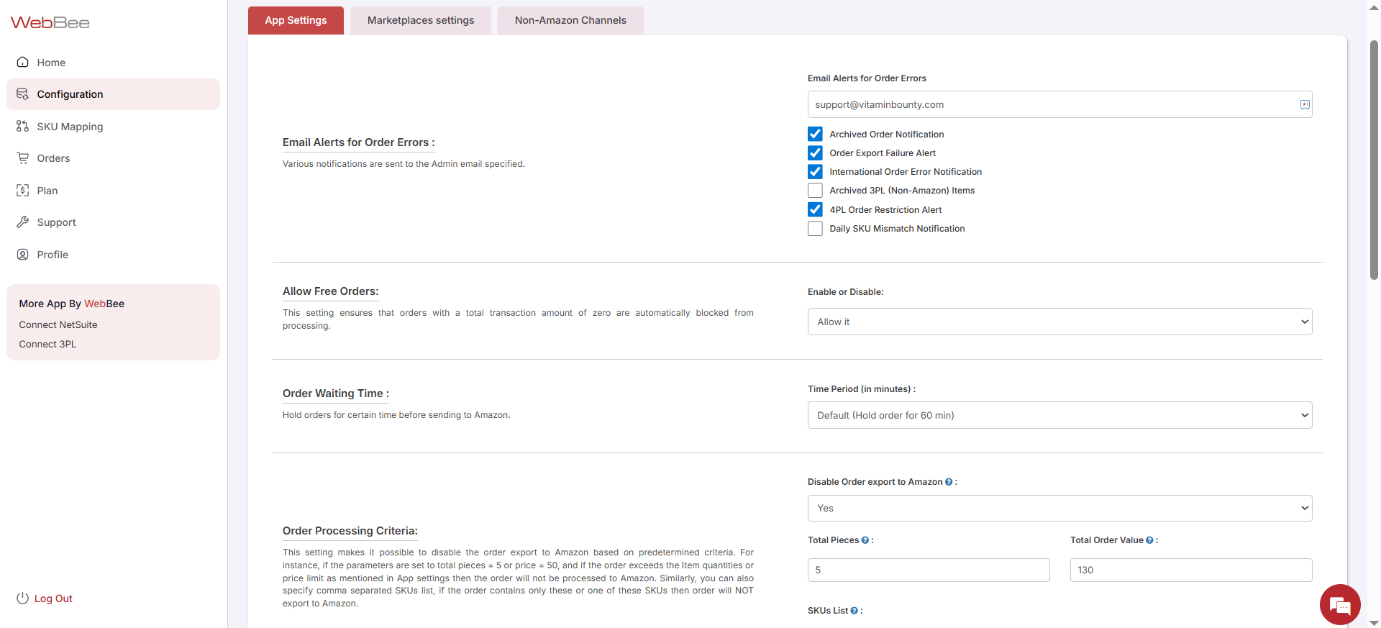This screenshot has height=628, width=1381.
Task: Open the live chat bubble widget
Action: click(1339, 605)
